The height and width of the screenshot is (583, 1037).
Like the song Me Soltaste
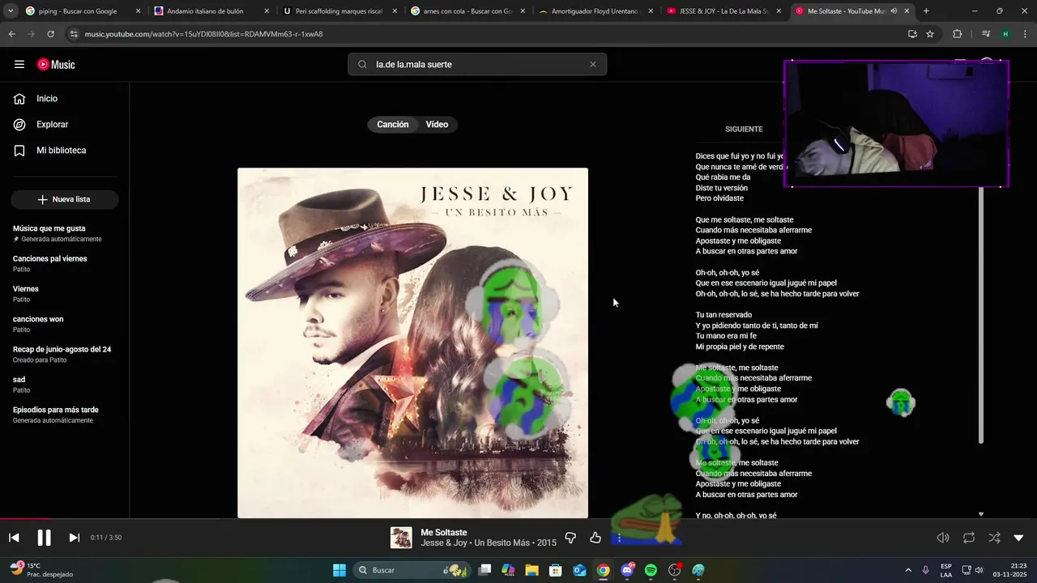pyautogui.click(x=595, y=538)
